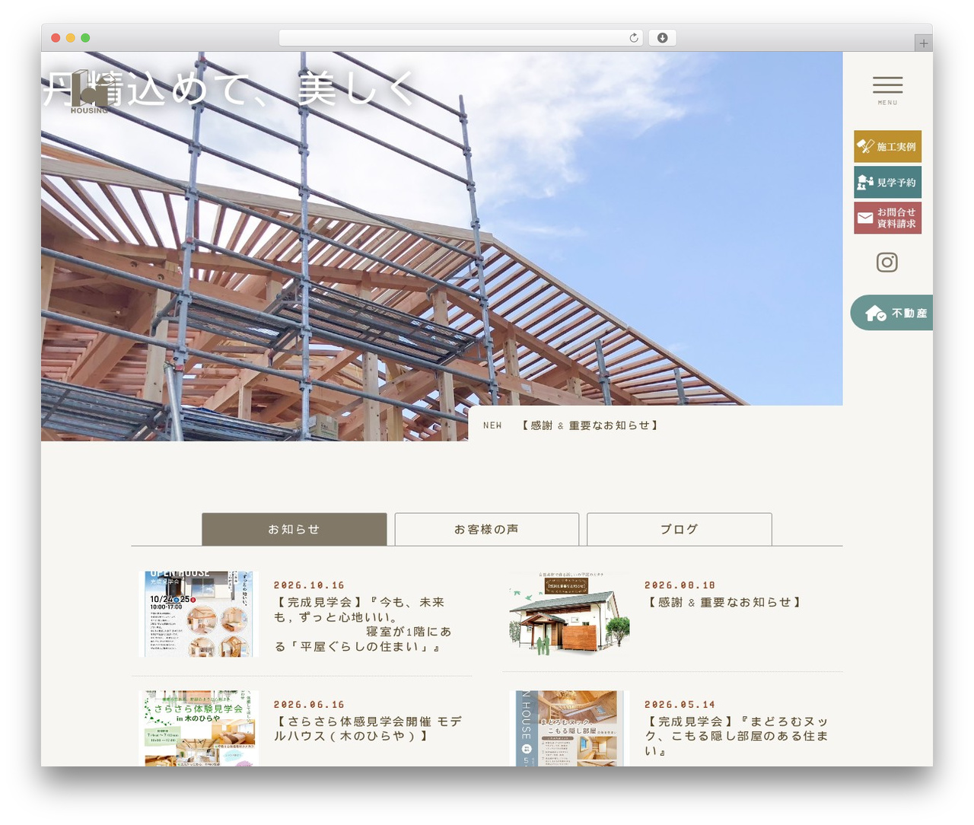
Task: Click the date 2026.05.14
Action: tap(680, 705)
